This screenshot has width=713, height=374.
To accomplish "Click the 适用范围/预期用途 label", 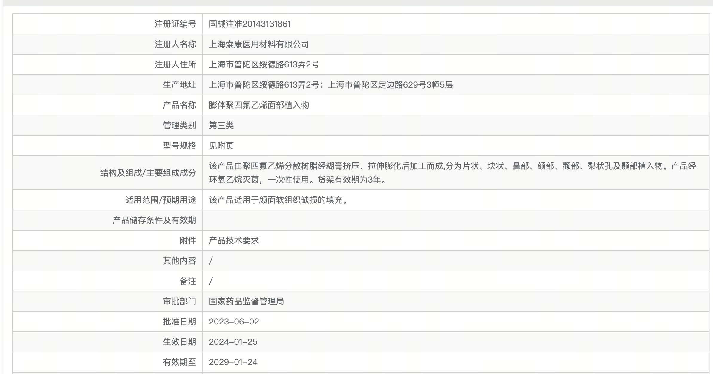I will (x=160, y=200).
